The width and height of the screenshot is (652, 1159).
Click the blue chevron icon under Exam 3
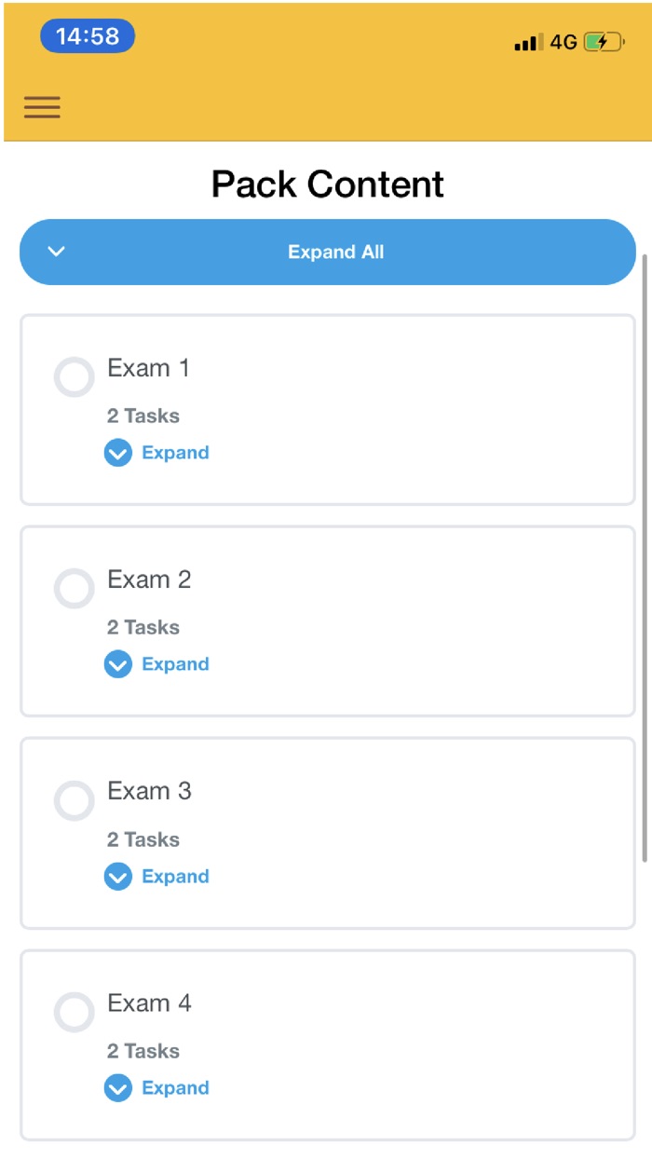[118, 877]
